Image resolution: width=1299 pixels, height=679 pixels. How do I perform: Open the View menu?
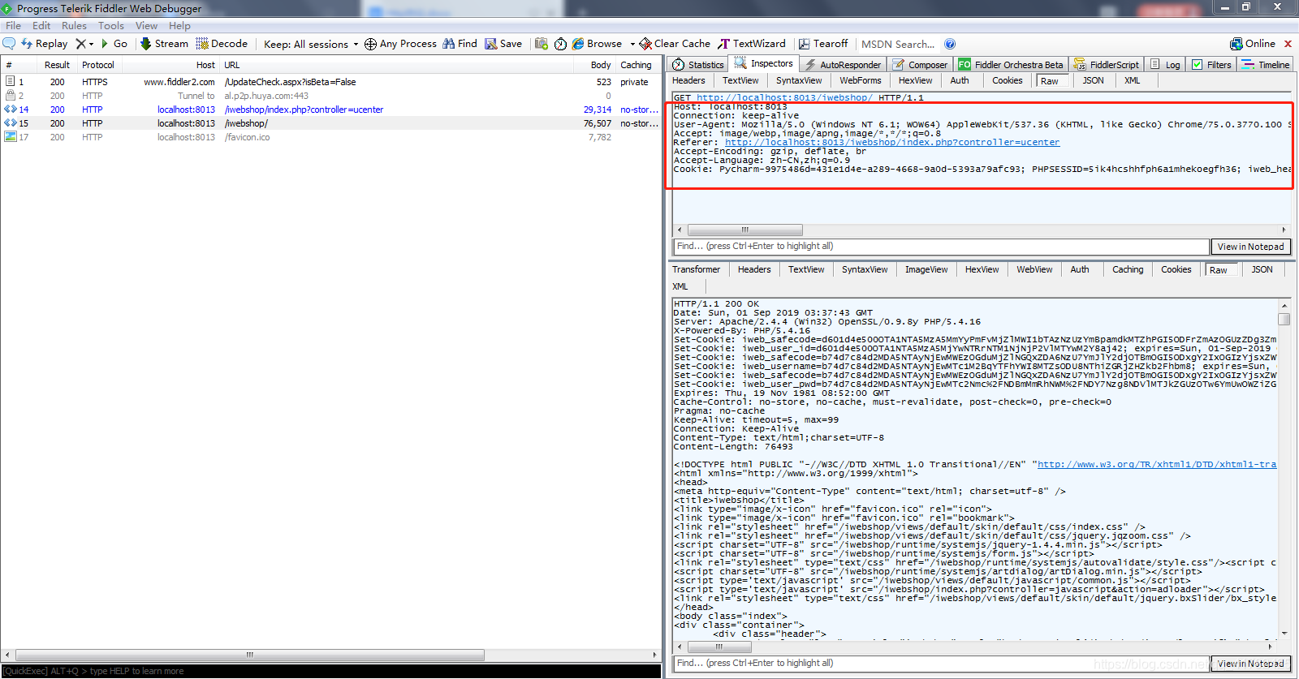click(x=146, y=26)
